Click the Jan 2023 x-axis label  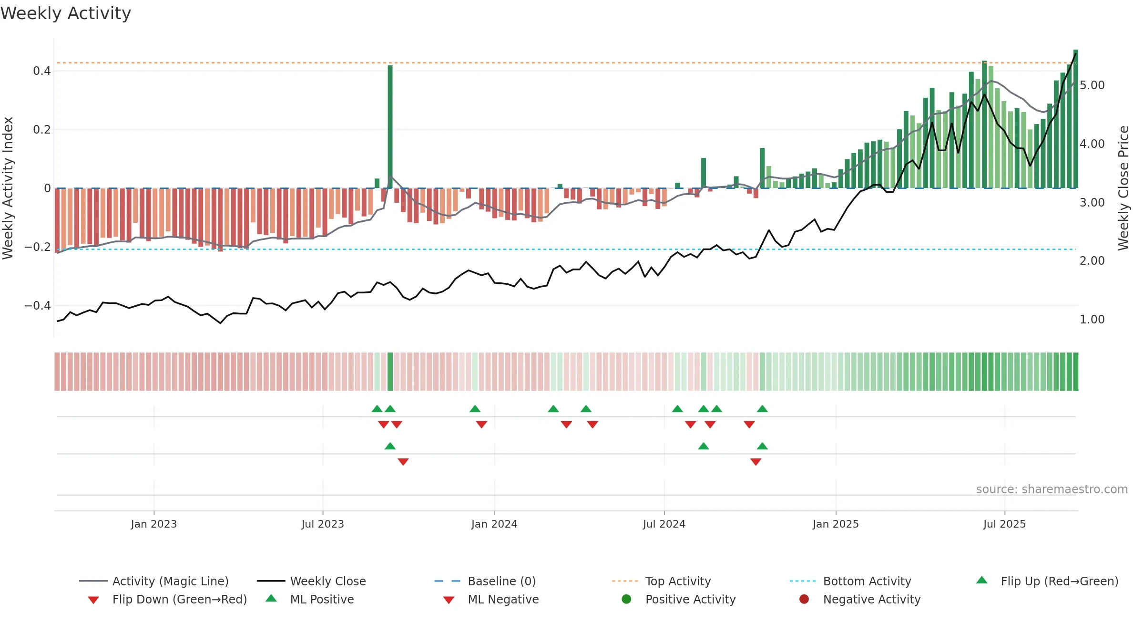[154, 524]
